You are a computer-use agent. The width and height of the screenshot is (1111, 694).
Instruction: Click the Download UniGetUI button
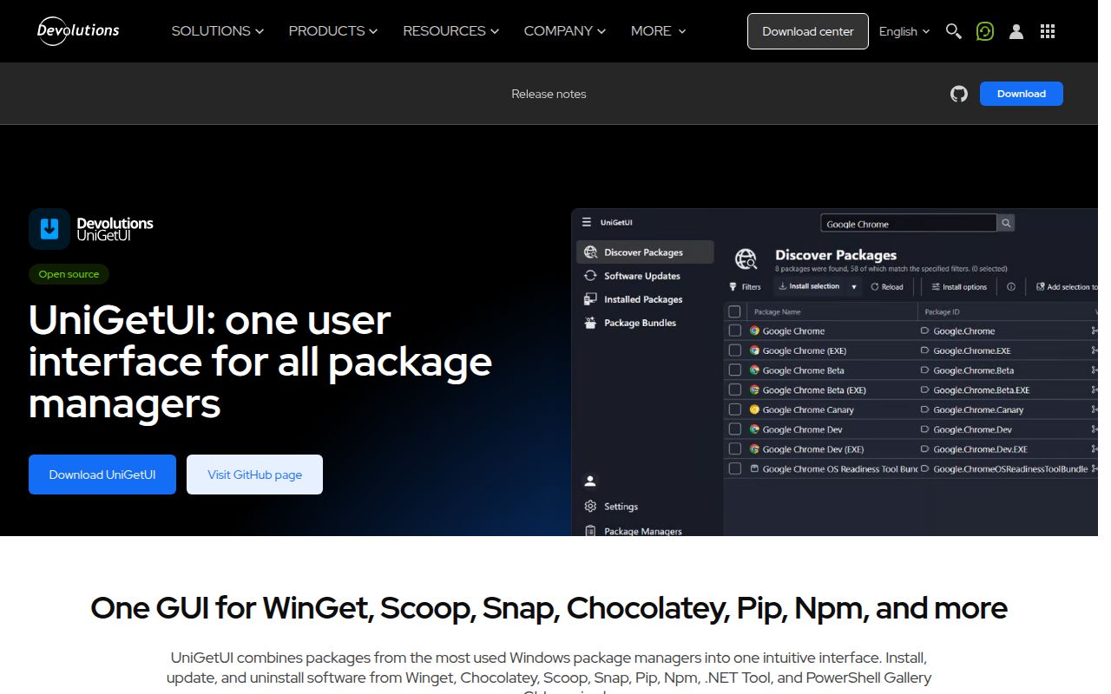coord(102,475)
